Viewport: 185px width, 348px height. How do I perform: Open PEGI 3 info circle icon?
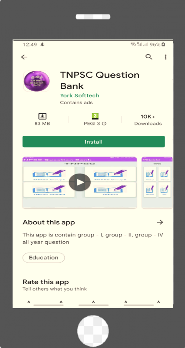point(104,124)
